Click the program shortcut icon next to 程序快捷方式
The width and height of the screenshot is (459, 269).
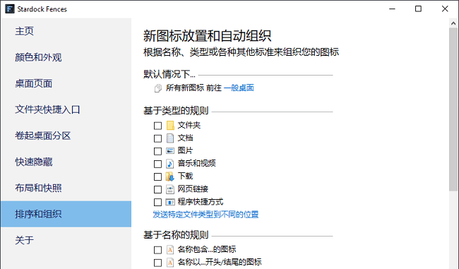(x=170, y=202)
